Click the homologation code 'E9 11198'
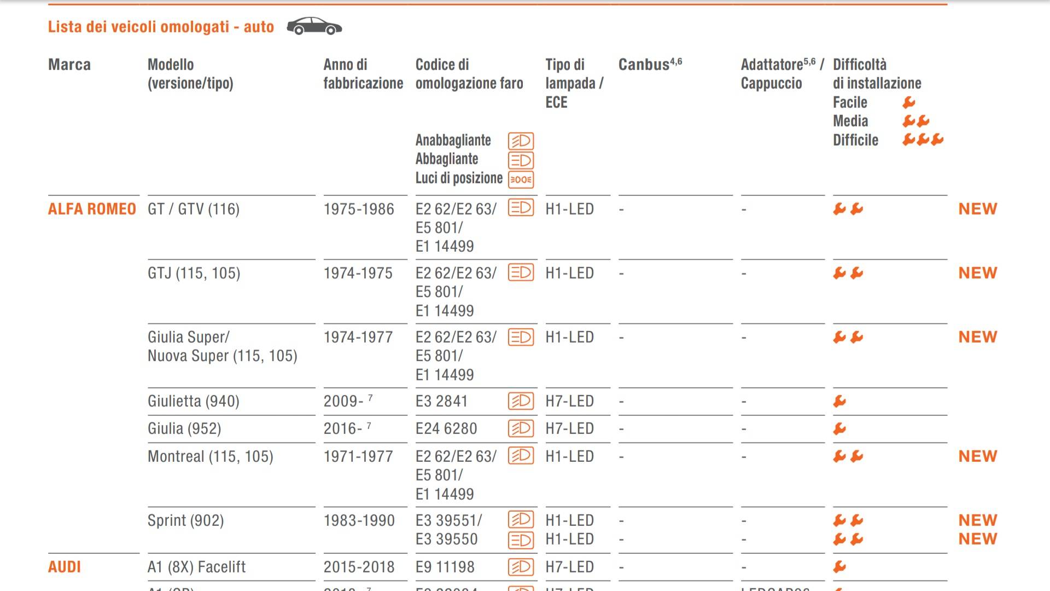Screen dimensions: 1050x591 coord(445,567)
